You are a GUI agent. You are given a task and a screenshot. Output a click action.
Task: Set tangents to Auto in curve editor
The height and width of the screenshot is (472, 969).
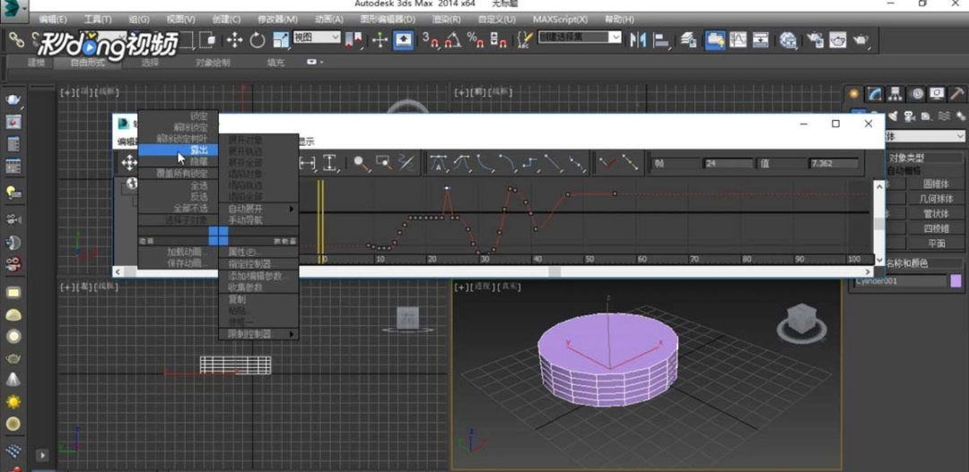(x=438, y=163)
